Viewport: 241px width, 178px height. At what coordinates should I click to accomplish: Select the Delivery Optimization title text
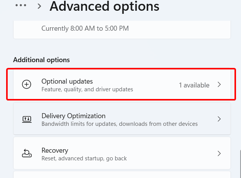point(73,116)
